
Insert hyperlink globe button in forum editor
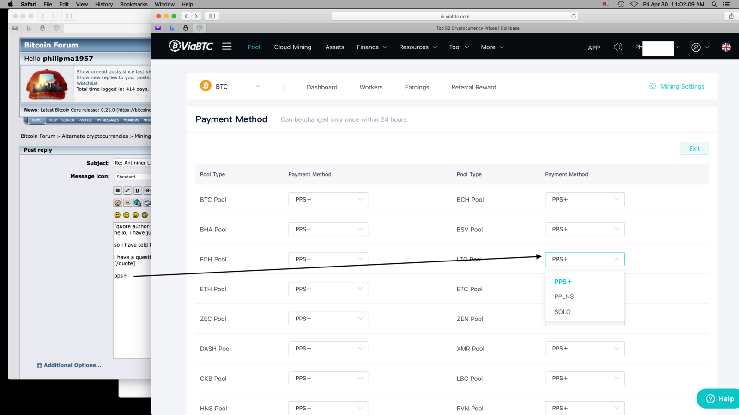click(x=137, y=203)
